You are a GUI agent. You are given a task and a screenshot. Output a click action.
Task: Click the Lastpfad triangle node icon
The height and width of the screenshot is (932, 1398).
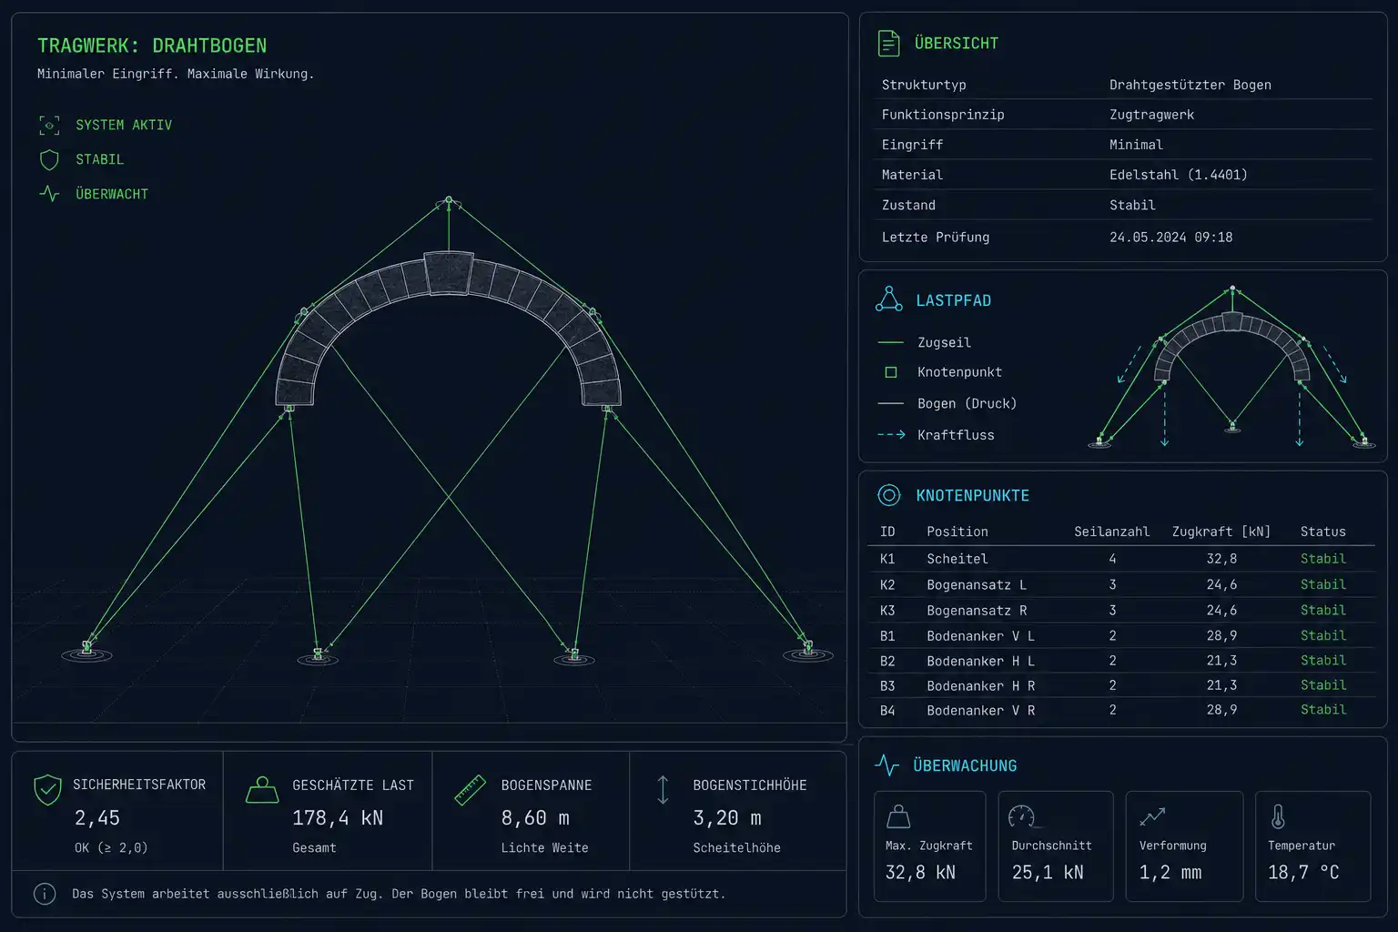point(888,299)
